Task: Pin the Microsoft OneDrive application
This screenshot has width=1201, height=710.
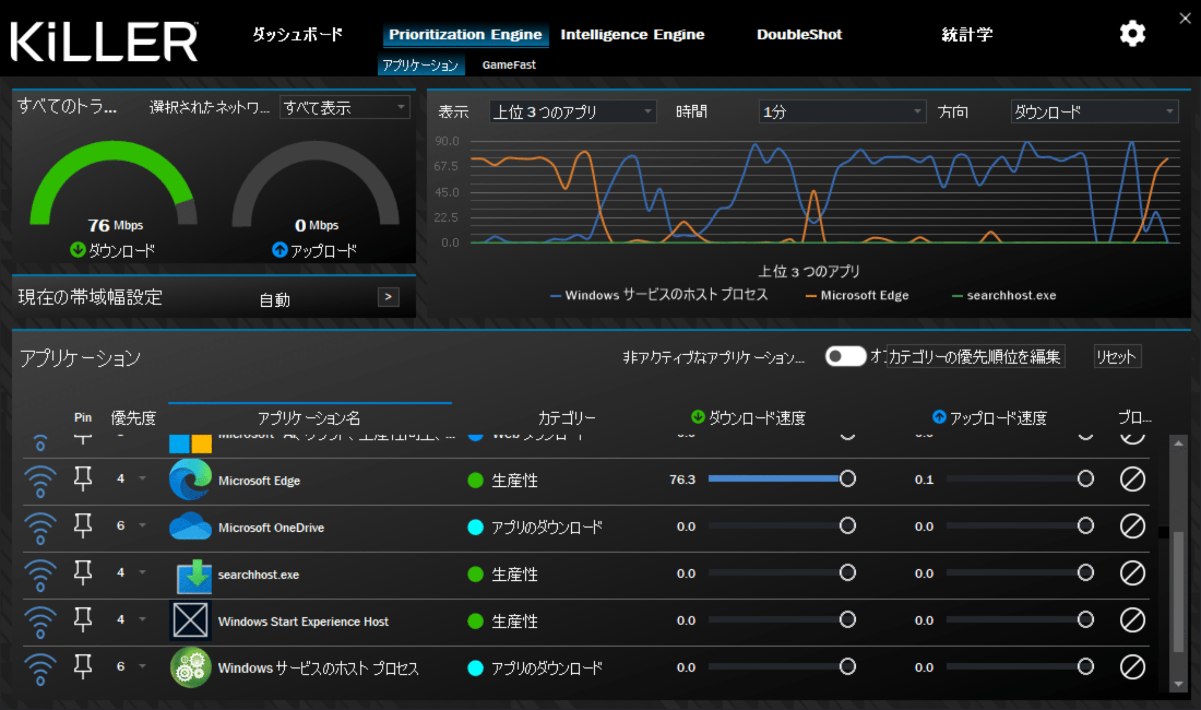Action: click(x=83, y=526)
